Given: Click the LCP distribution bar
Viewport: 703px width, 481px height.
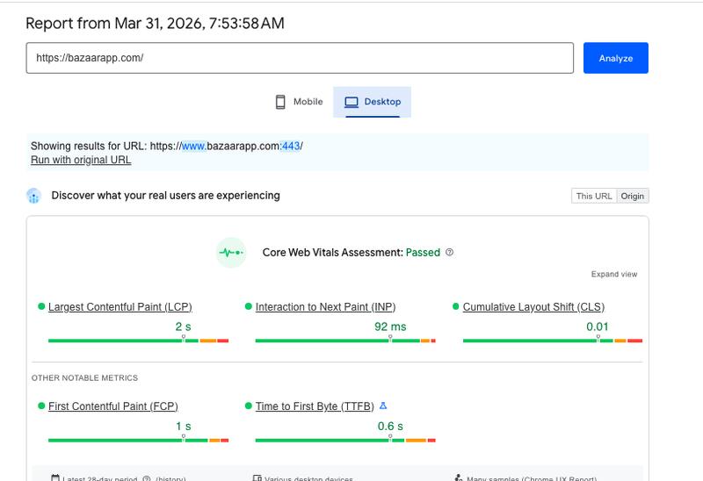Looking at the screenshot, I should [138, 341].
